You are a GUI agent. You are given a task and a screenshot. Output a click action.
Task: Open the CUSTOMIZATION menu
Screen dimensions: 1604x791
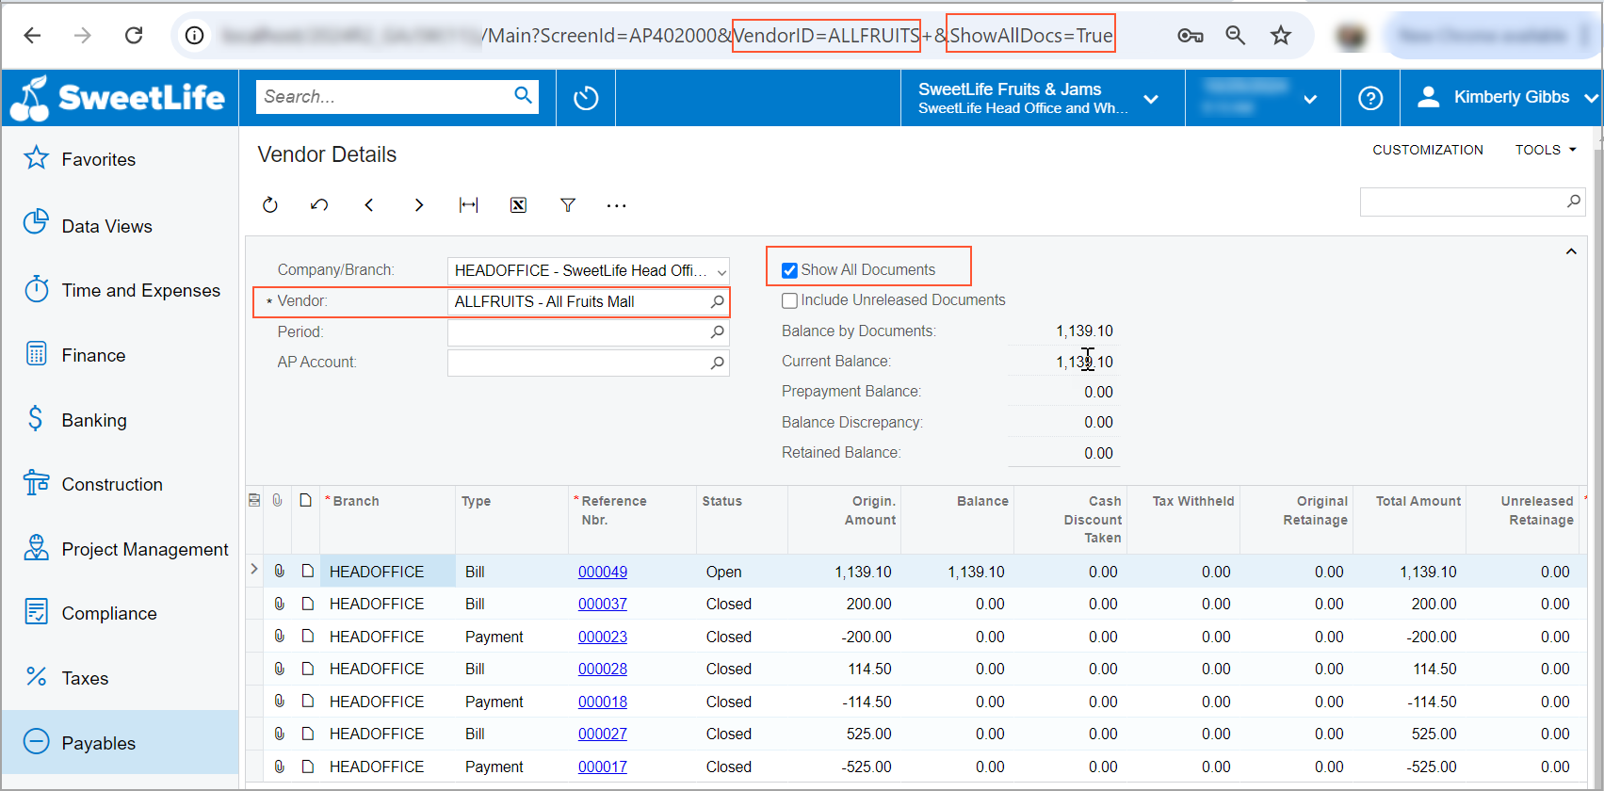point(1427,150)
